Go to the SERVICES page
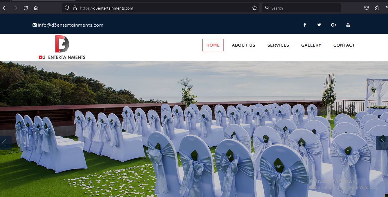388x197 pixels. click(278, 45)
